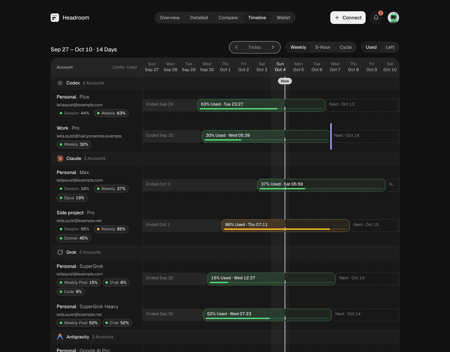Click the Code 9% chip
450x352 pixels.
pyautogui.click(x=71, y=292)
